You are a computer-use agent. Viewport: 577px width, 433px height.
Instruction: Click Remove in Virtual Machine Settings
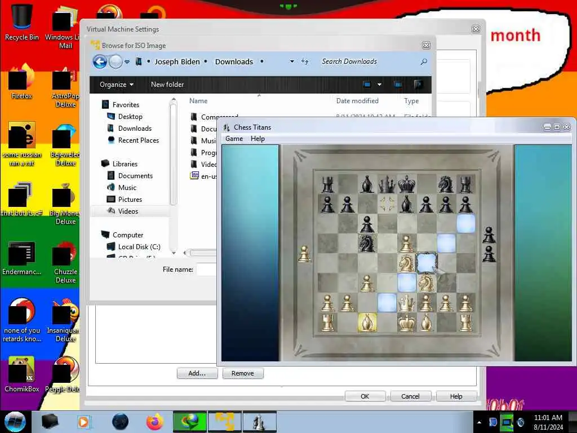(x=243, y=373)
